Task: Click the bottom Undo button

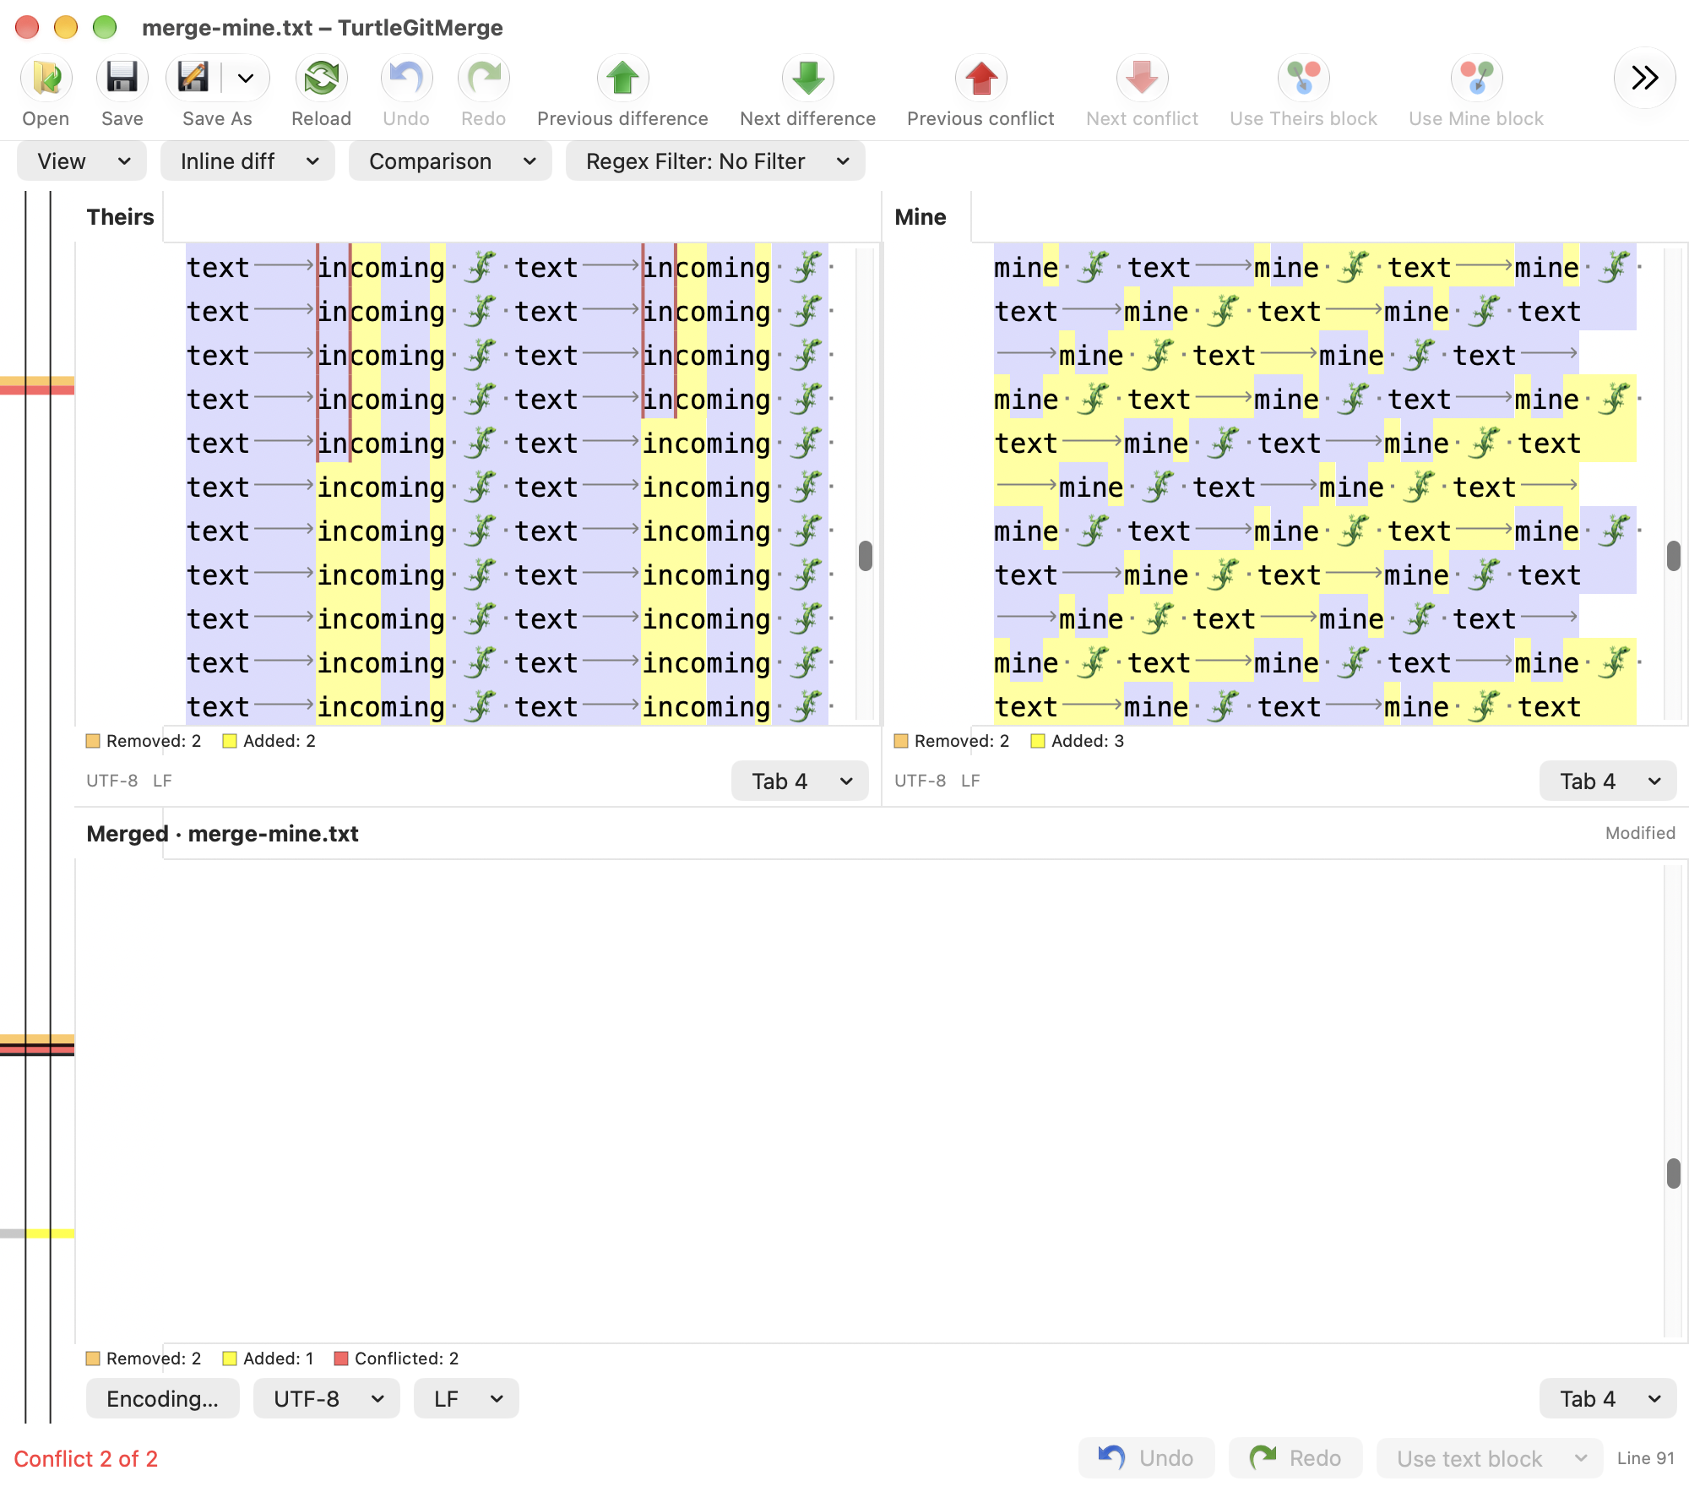Action: pyautogui.click(x=1147, y=1458)
